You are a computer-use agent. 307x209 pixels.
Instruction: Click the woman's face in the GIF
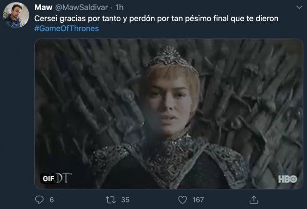(167, 102)
